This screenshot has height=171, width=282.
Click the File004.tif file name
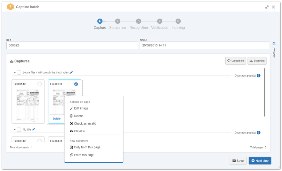pos(56,141)
